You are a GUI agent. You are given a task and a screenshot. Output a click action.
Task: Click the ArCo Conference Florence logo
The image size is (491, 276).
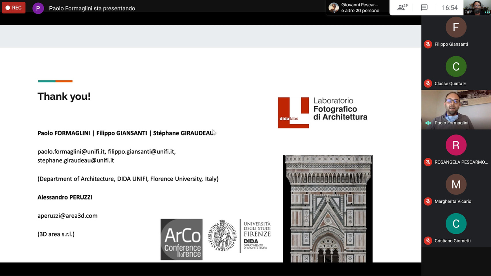pos(181,239)
